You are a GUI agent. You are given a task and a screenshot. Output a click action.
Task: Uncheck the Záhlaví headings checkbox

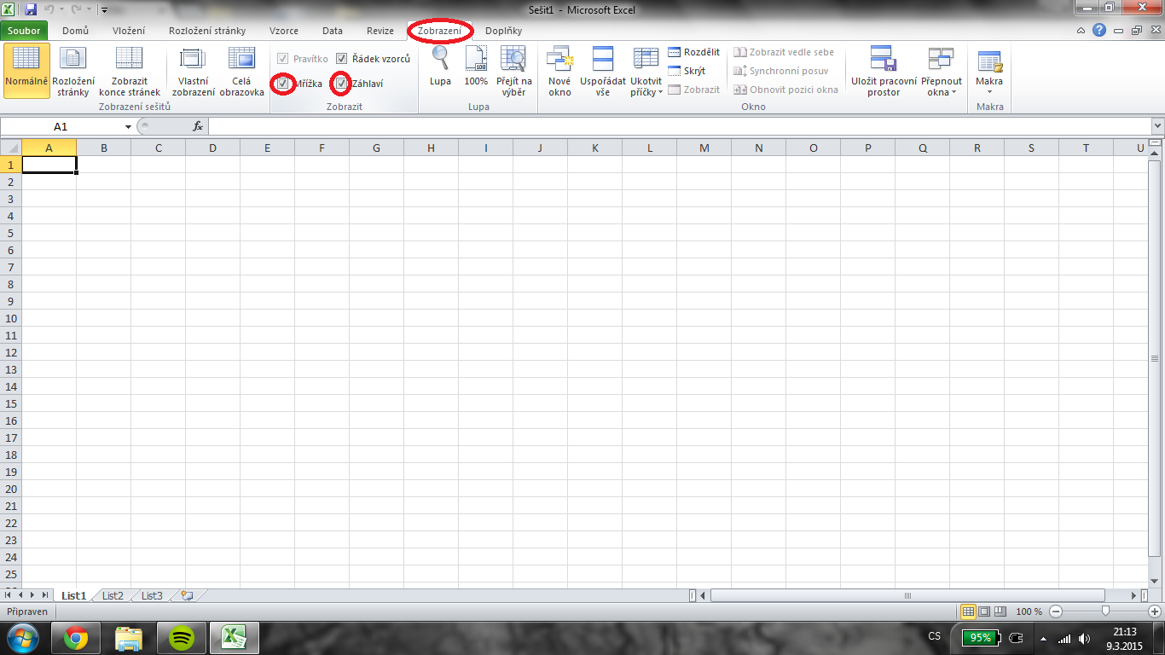coord(341,84)
